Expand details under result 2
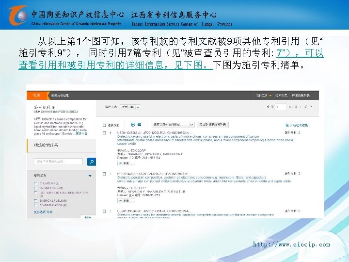 126,201
